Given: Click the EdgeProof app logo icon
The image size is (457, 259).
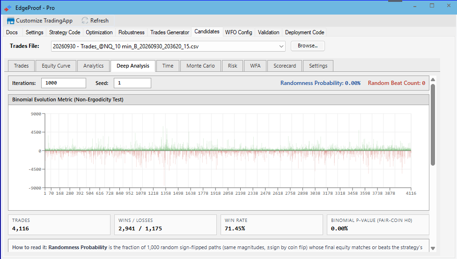Looking at the screenshot, I should (x=8, y=8).
